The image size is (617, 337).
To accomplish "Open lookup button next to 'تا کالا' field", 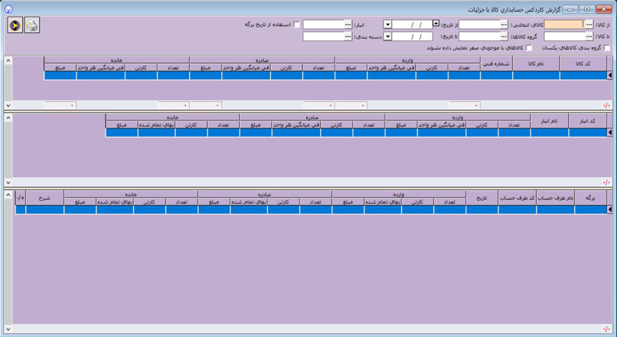I will coord(588,36).
